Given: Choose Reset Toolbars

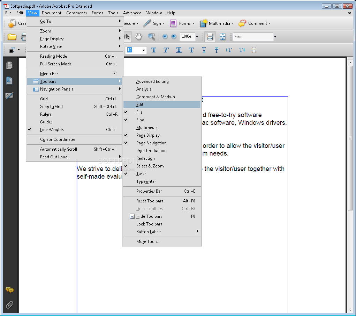Looking at the screenshot, I should (x=162, y=201).
